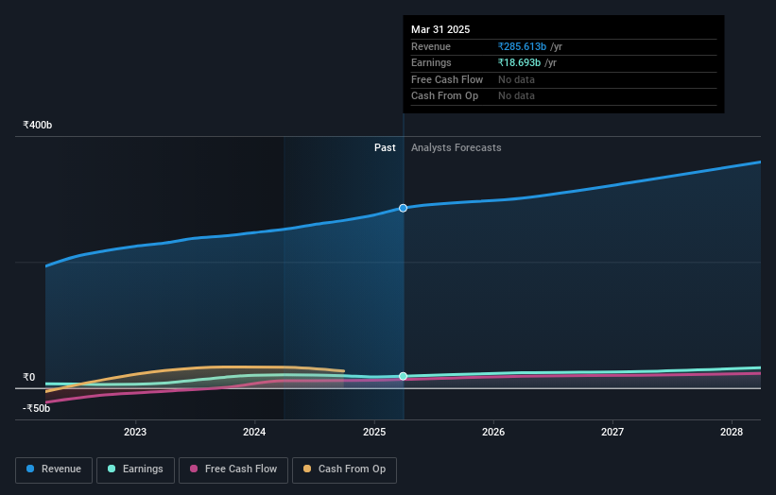Select the 2028 x-axis label
The image size is (776, 495).
click(x=732, y=432)
